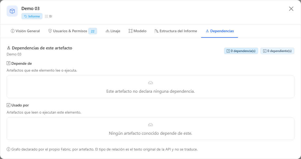Click 'Artefactos que leen o ejecutan este elemento.'
This screenshot has height=159, width=301.
[x=44, y=112]
